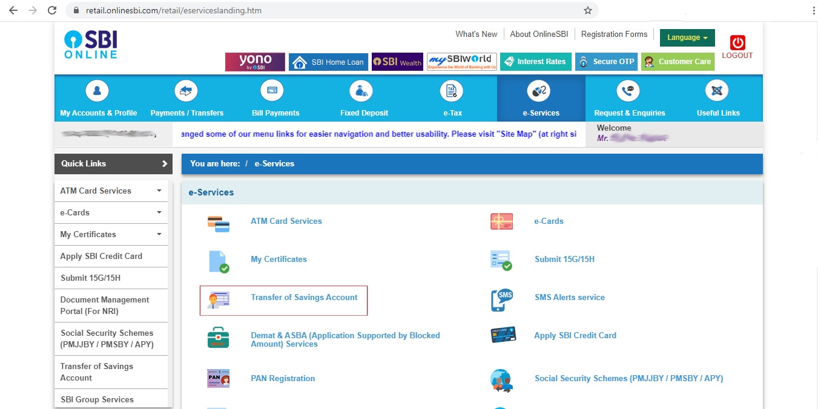Open the My Certificates text link

coord(279,259)
